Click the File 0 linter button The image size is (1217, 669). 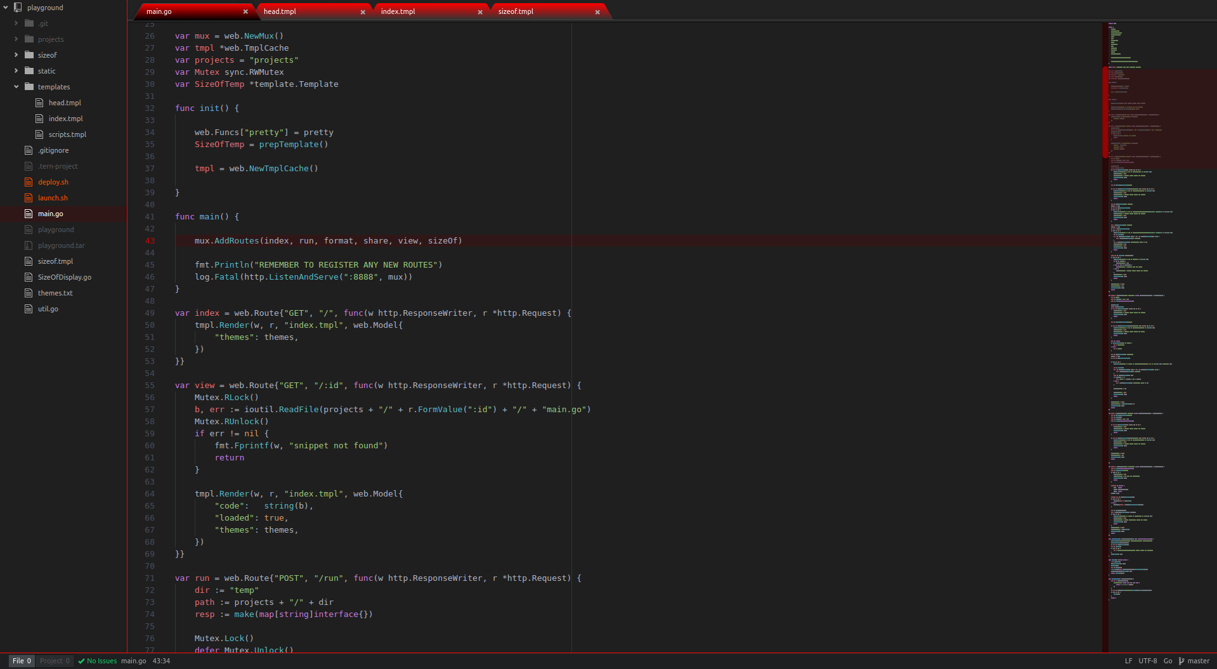point(22,661)
